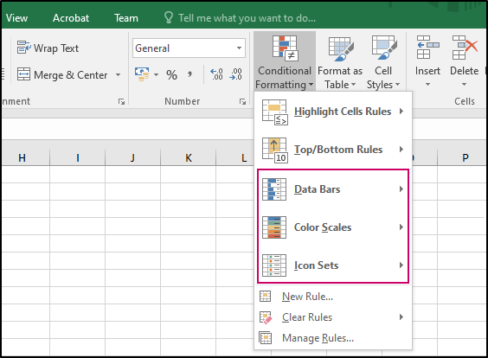Expand Icon Sets submenu arrow
This screenshot has height=358, width=488.
pyautogui.click(x=401, y=265)
